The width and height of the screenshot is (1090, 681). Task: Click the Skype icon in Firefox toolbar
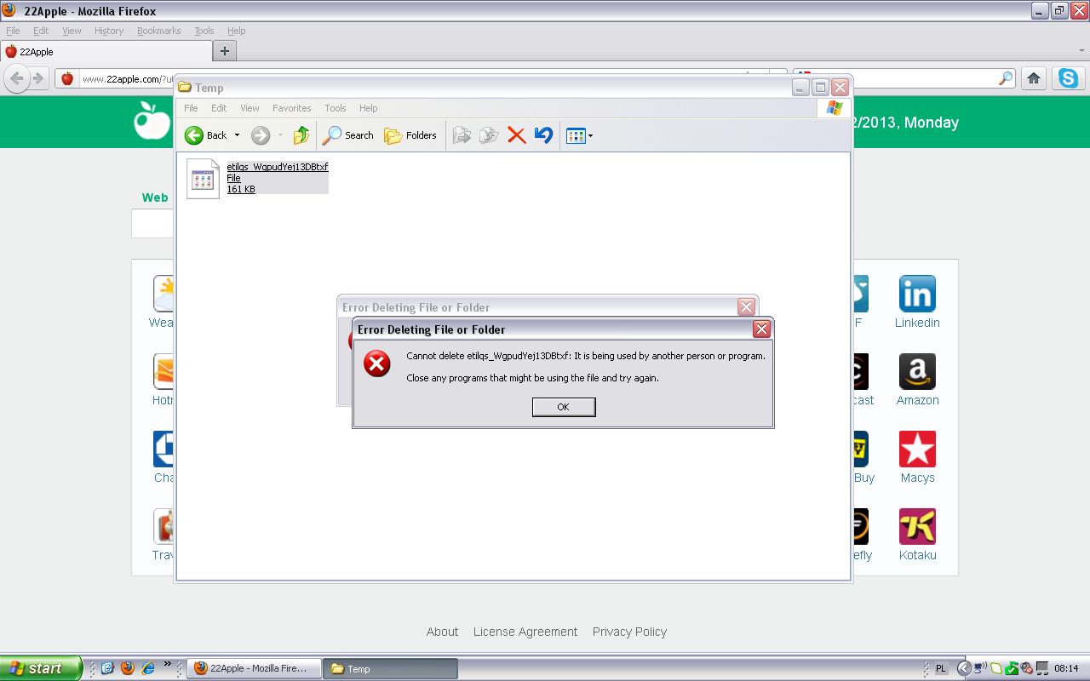point(1068,78)
